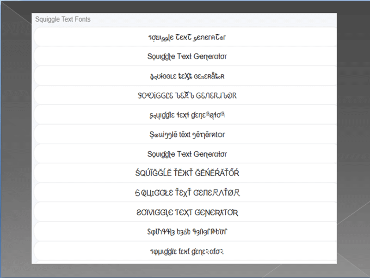Select small-caps row with ring-accented A

pos(185,76)
